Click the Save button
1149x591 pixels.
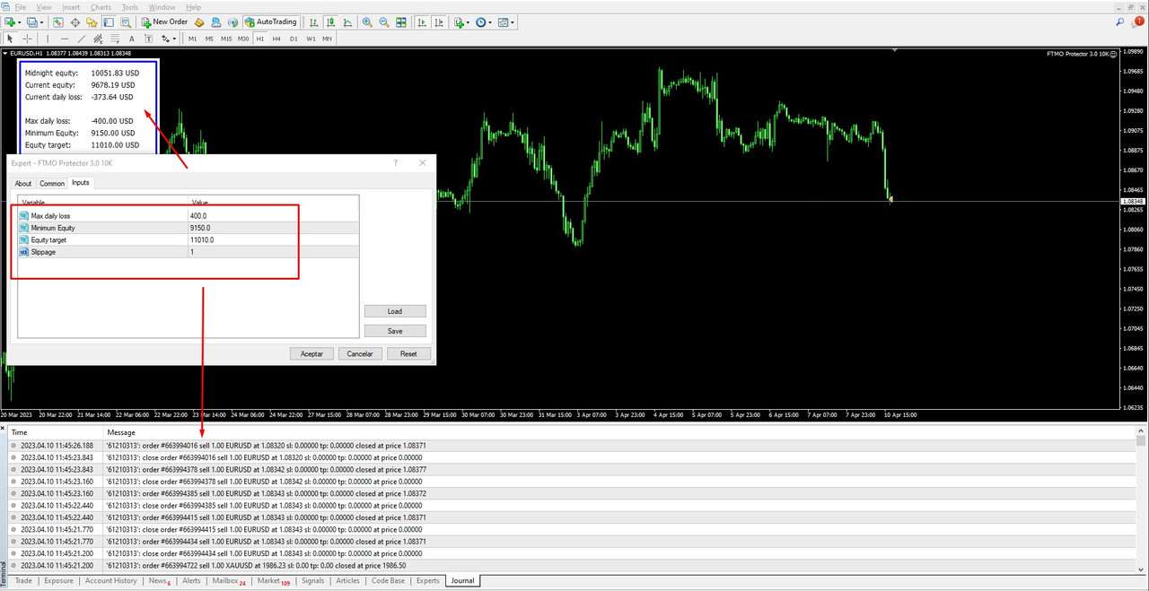[395, 331]
